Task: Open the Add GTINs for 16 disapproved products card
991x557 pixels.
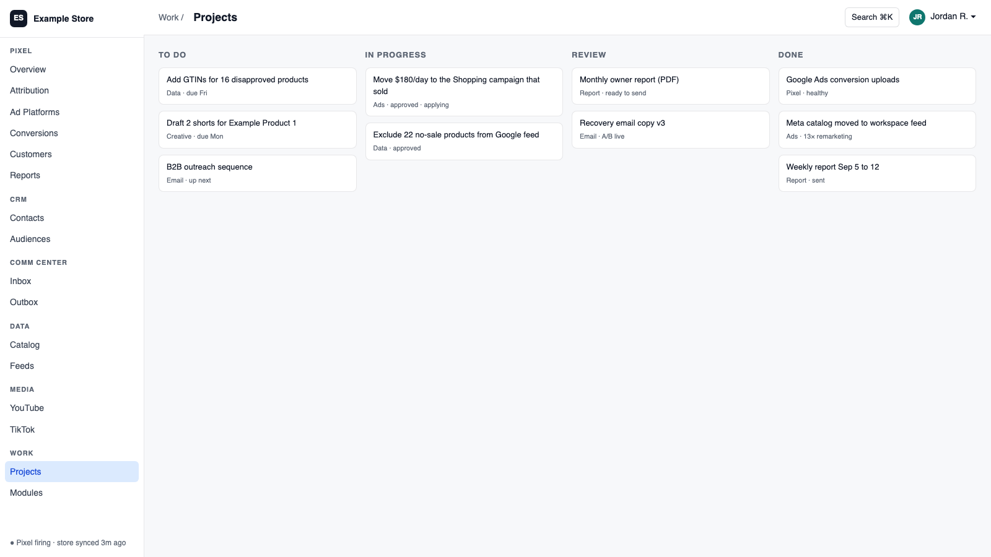Action: coord(258,86)
